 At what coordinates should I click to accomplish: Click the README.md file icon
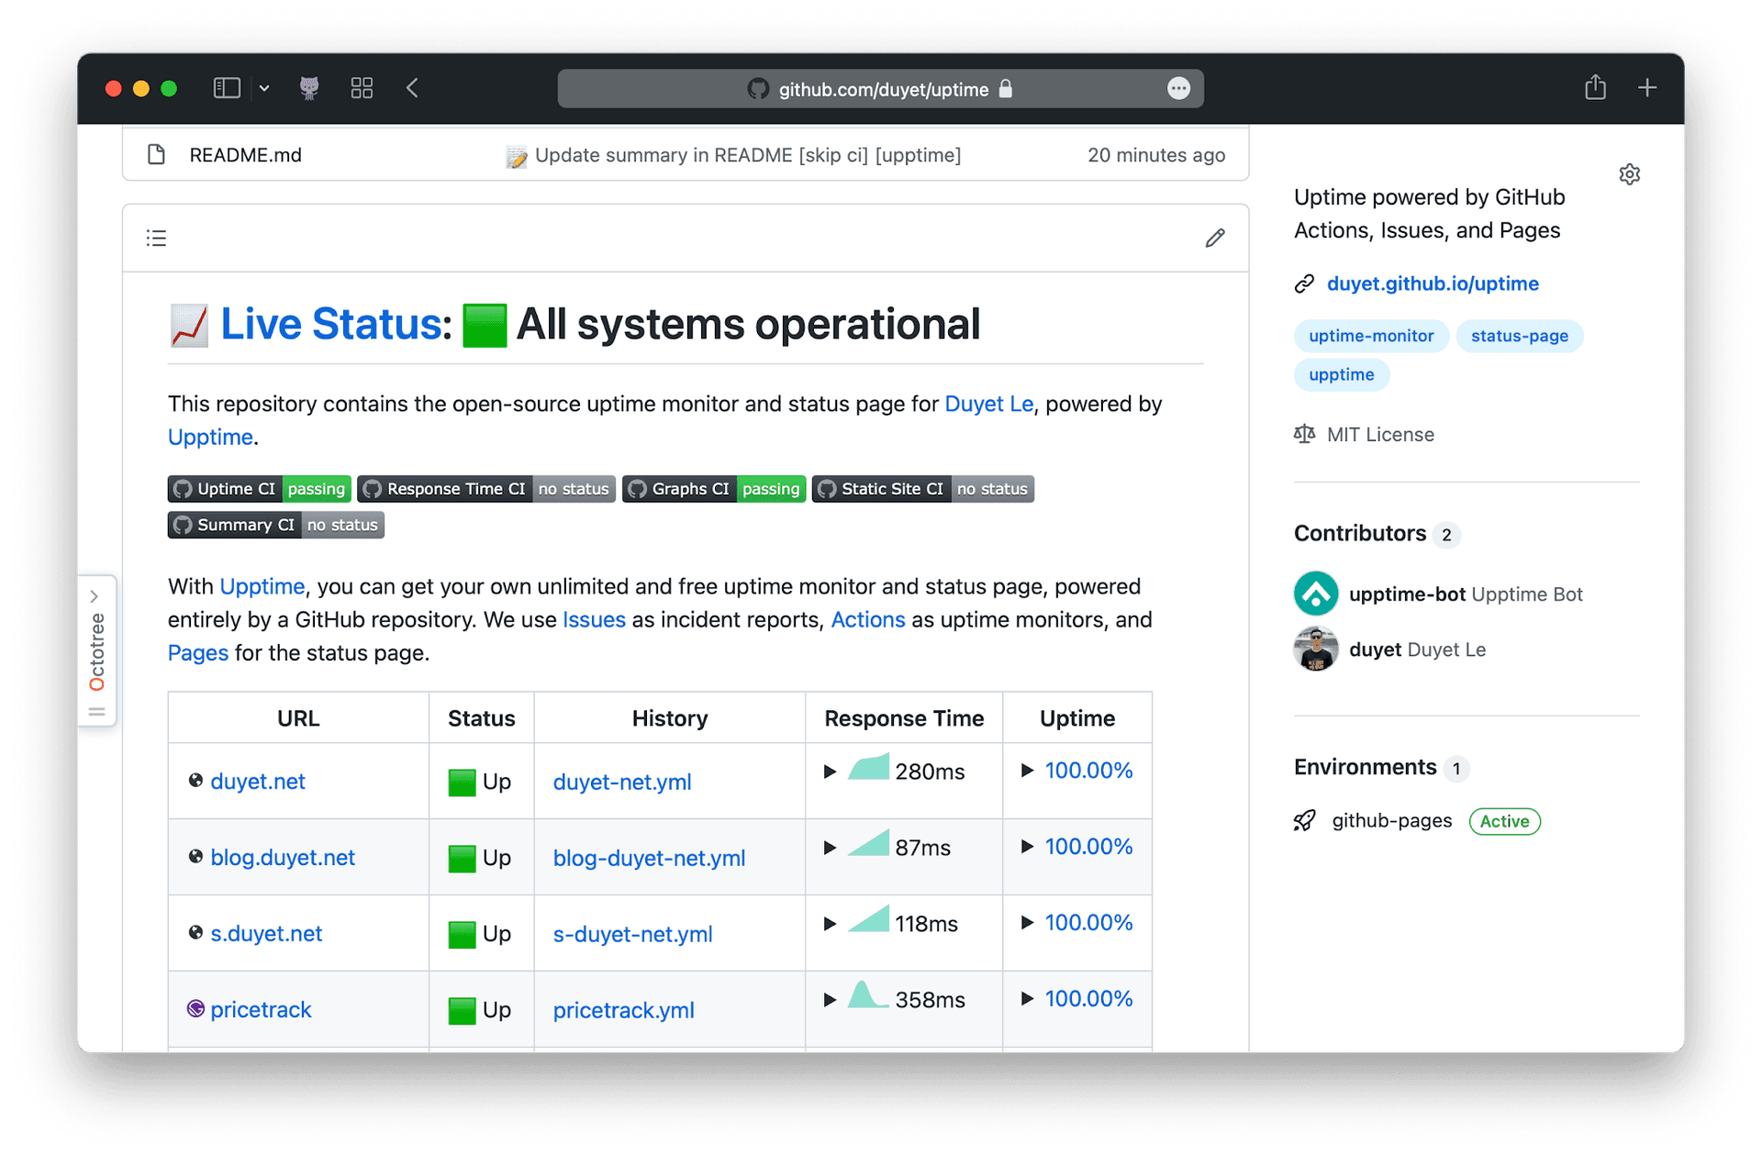[156, 154]
